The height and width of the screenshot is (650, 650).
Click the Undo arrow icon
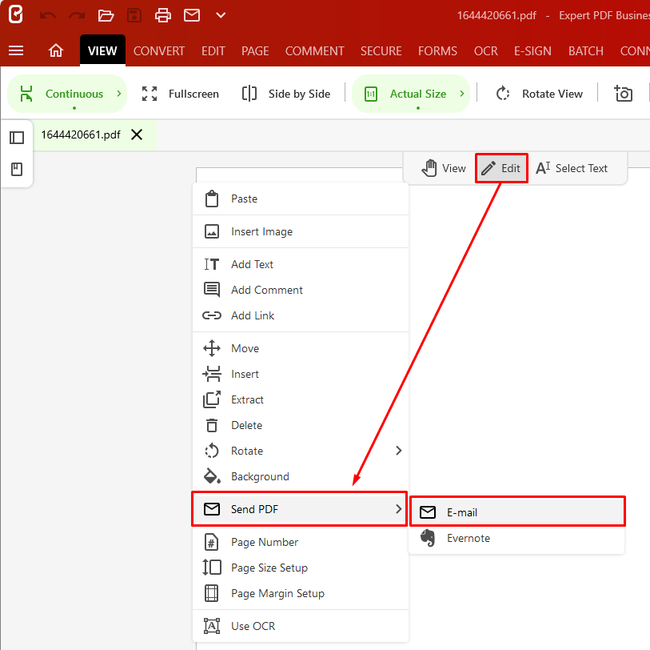click(x=48, y=15)
